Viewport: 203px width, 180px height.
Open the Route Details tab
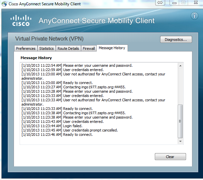point(68,48)
